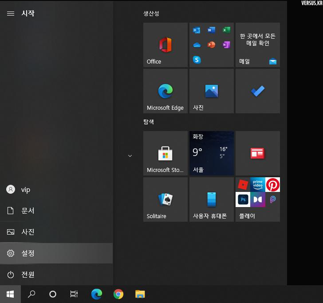Click the 플레이 folder label
Screen dimensions: 323x303
(247, 216)
